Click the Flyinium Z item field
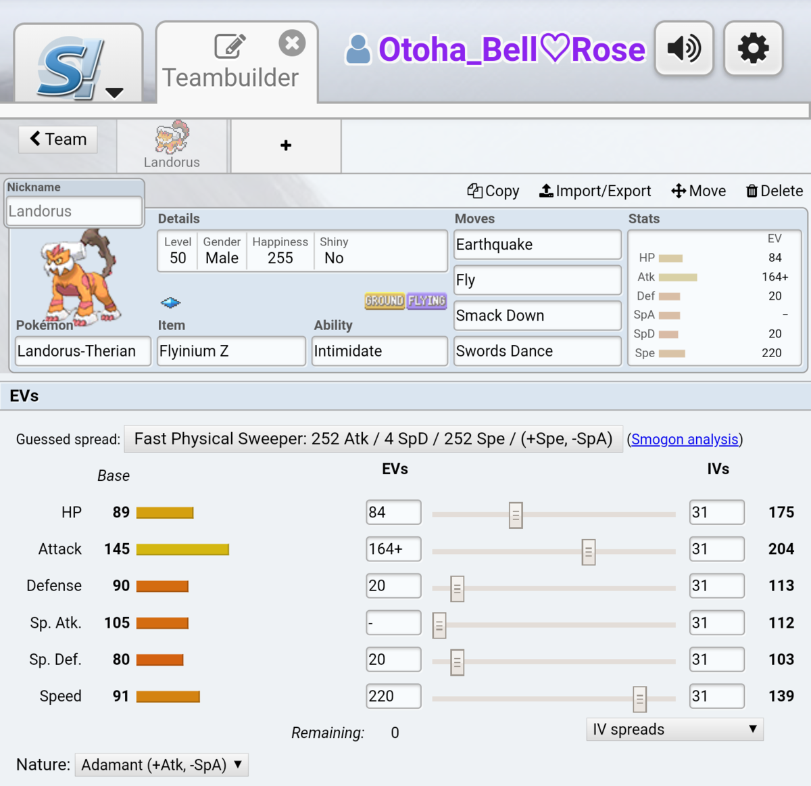 coord(231,351)
